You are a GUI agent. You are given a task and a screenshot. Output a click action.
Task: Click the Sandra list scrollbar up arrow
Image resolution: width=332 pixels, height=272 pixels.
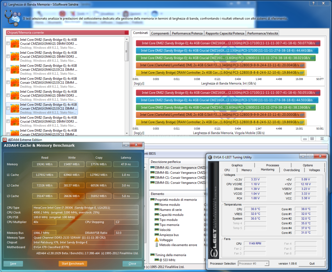(x=126, y=39)
